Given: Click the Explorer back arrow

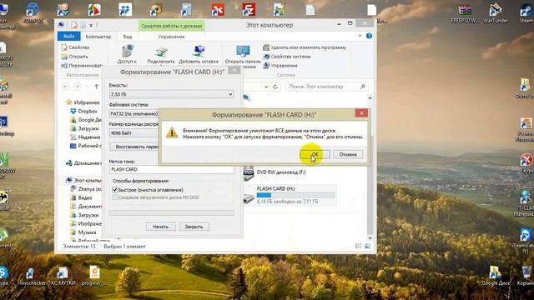Looking at the screenshot, I should point(66,87).
